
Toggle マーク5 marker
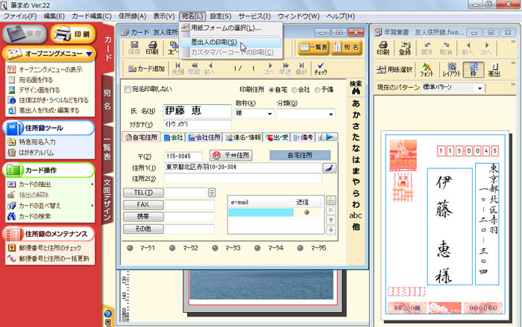click(301, 248)
